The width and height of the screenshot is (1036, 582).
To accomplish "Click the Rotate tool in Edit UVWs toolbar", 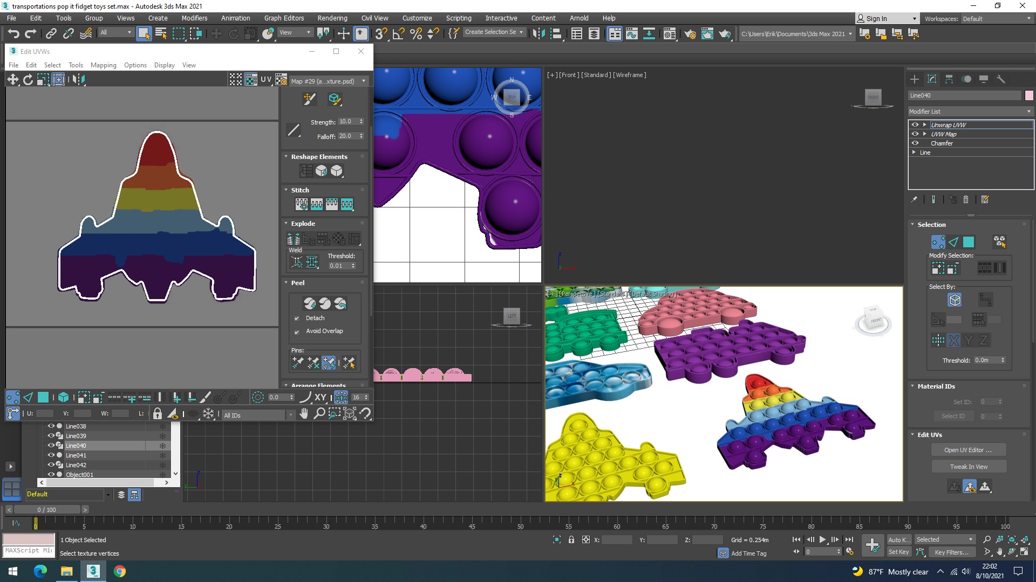I will (x=28, y=80).
